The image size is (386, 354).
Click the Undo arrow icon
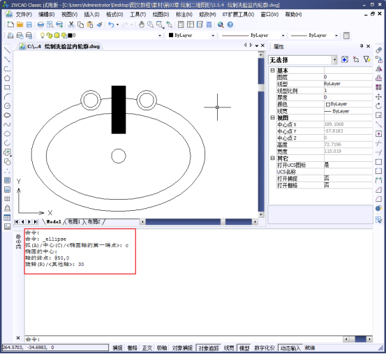pos(111,24)
